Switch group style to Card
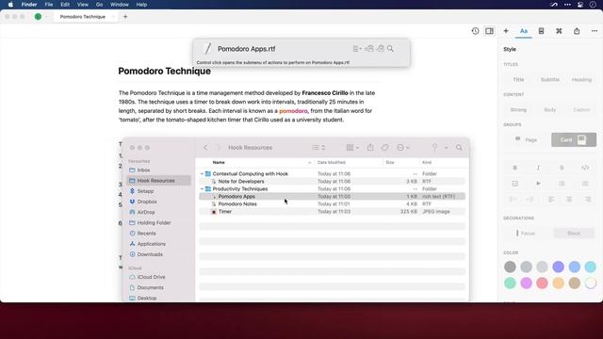 click(x=574, y=140)
